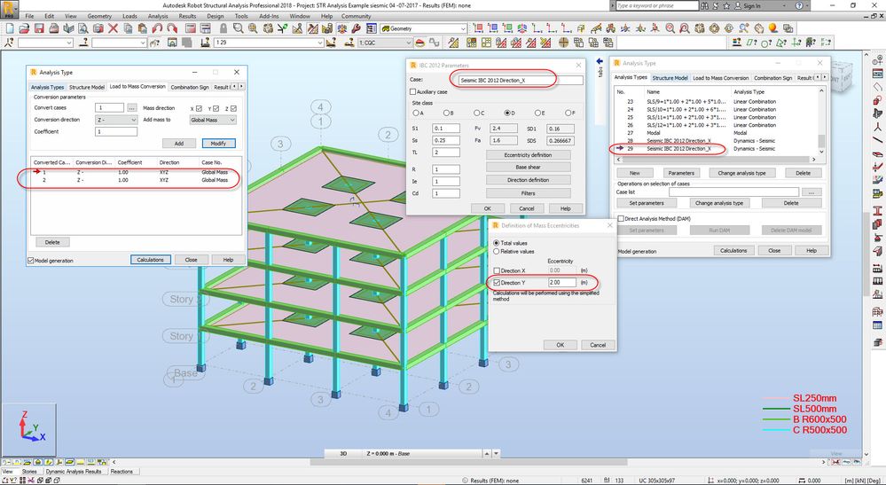886x485 pixels.
Task: Click the crosshair circle icon
Action: [x=563, y=43]
